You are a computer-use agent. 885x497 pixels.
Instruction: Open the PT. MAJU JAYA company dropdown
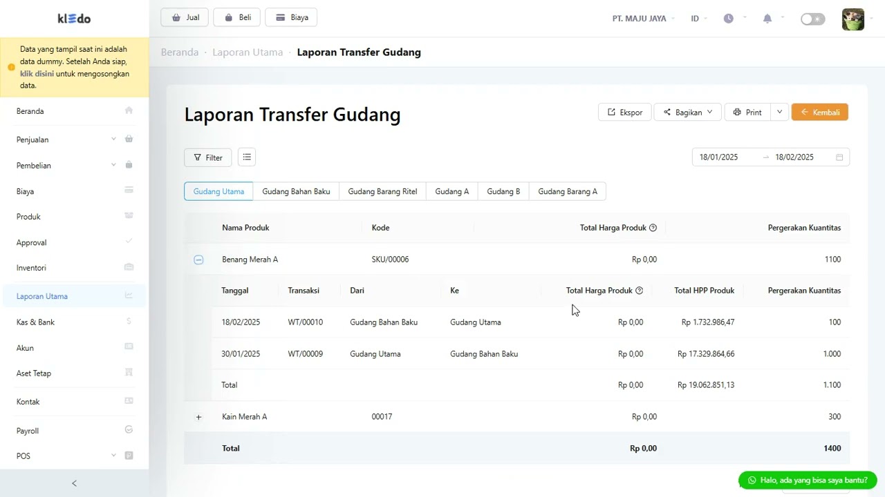[644, 19]
